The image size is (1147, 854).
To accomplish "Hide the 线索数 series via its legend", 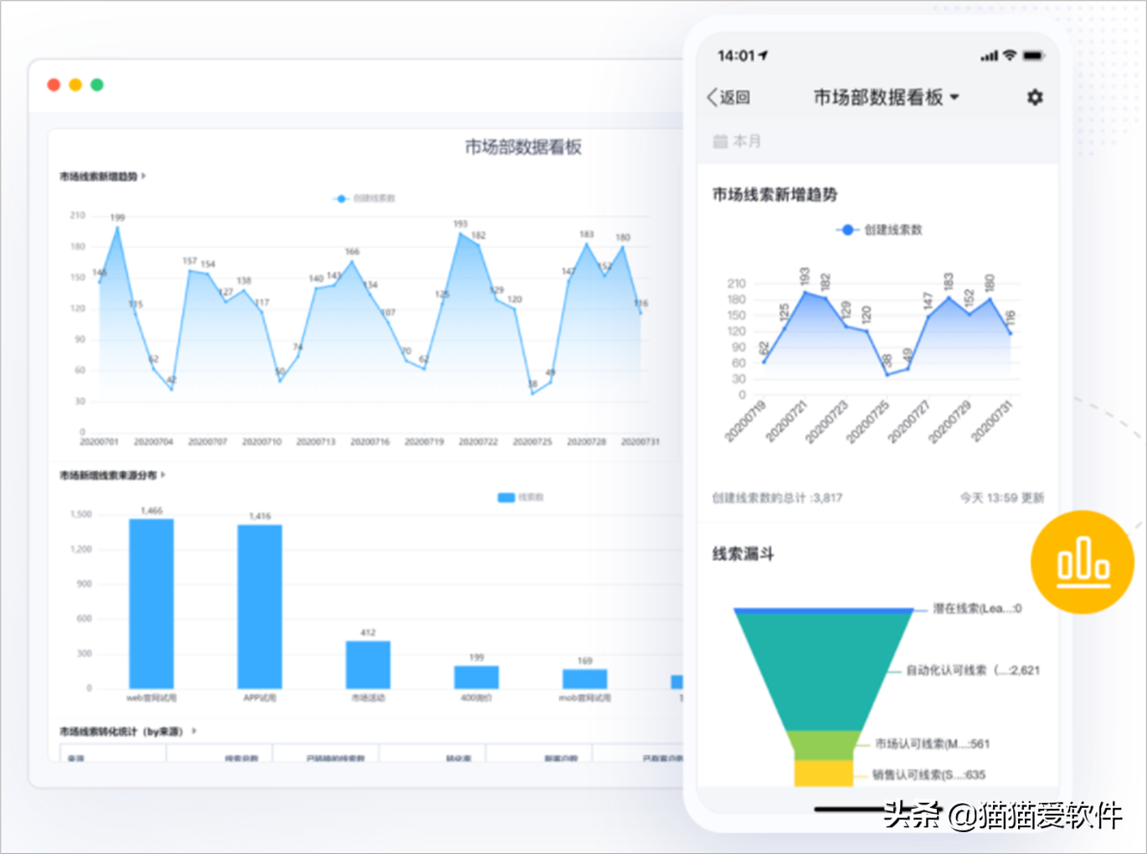I will 518,496.
